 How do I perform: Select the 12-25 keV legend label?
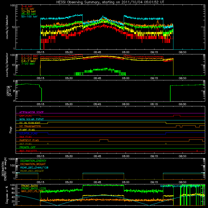coord(29,11)
